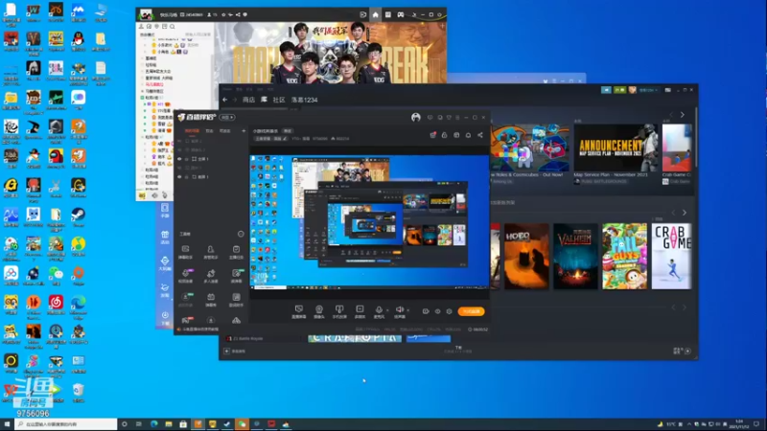Click the home icon in YY window
Image resolution: width=767 pixels, height=431 pixels.
click(375, 14)
